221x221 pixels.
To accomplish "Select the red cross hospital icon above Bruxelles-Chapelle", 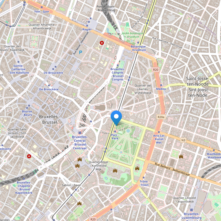I will tap(29, 156).
